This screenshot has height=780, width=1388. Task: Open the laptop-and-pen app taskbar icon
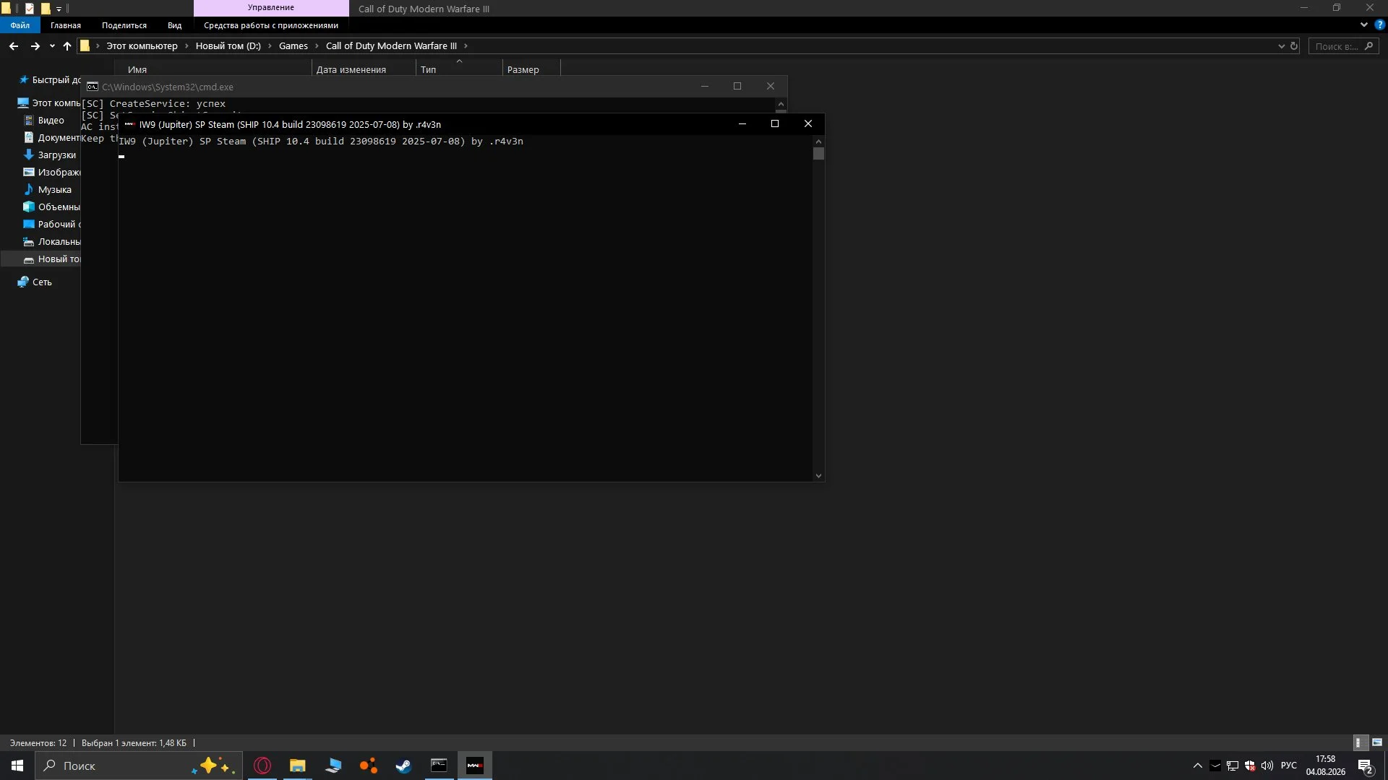pos(333,766)
